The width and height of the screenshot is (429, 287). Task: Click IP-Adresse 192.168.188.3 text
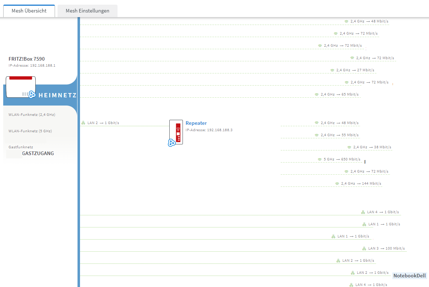(209, 130)
